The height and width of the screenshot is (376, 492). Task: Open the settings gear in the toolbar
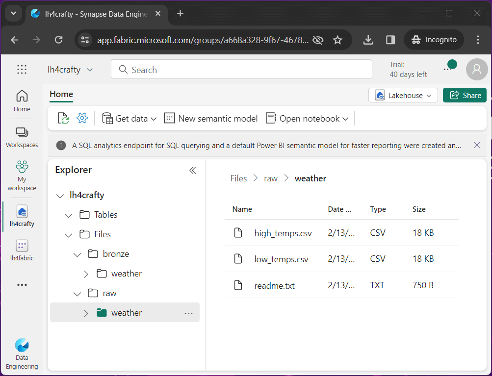(82, 118)
